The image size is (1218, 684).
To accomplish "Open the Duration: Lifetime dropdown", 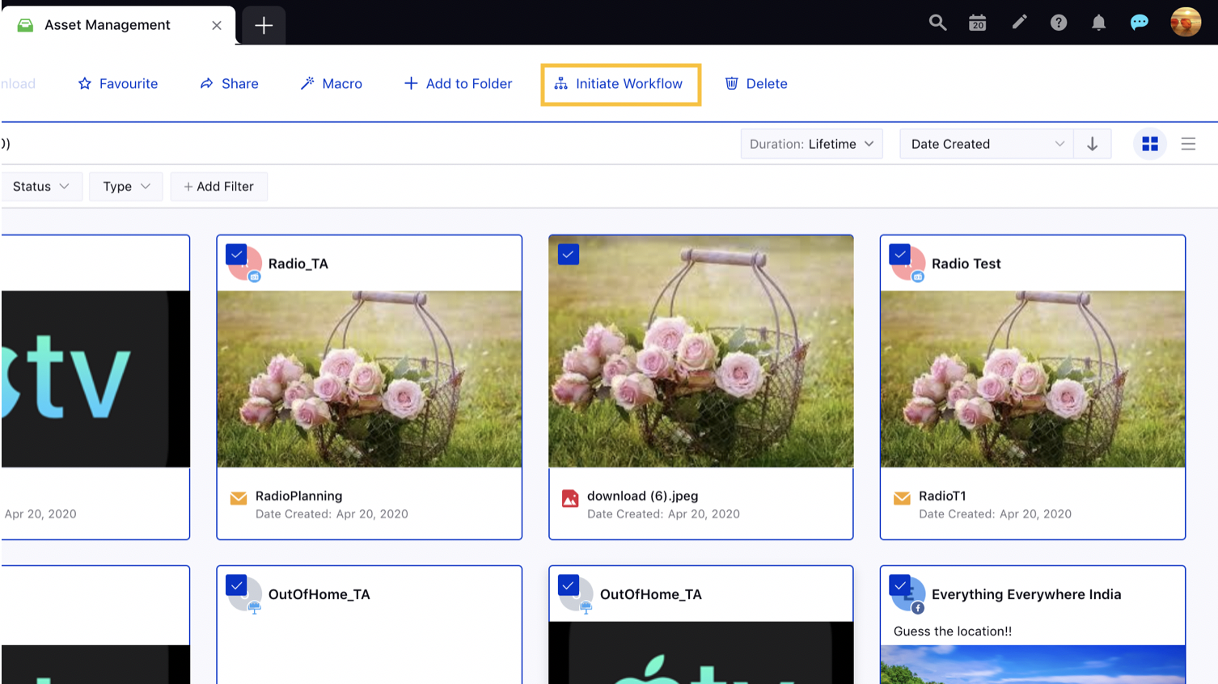I will point(811,144).
